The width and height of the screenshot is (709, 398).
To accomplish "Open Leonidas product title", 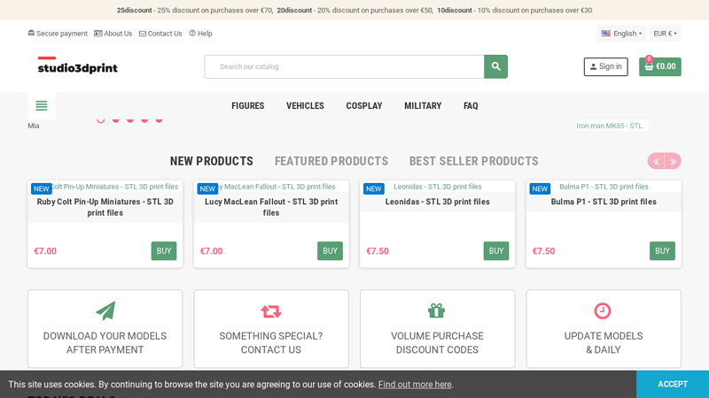I will click(x=437, y=202).
